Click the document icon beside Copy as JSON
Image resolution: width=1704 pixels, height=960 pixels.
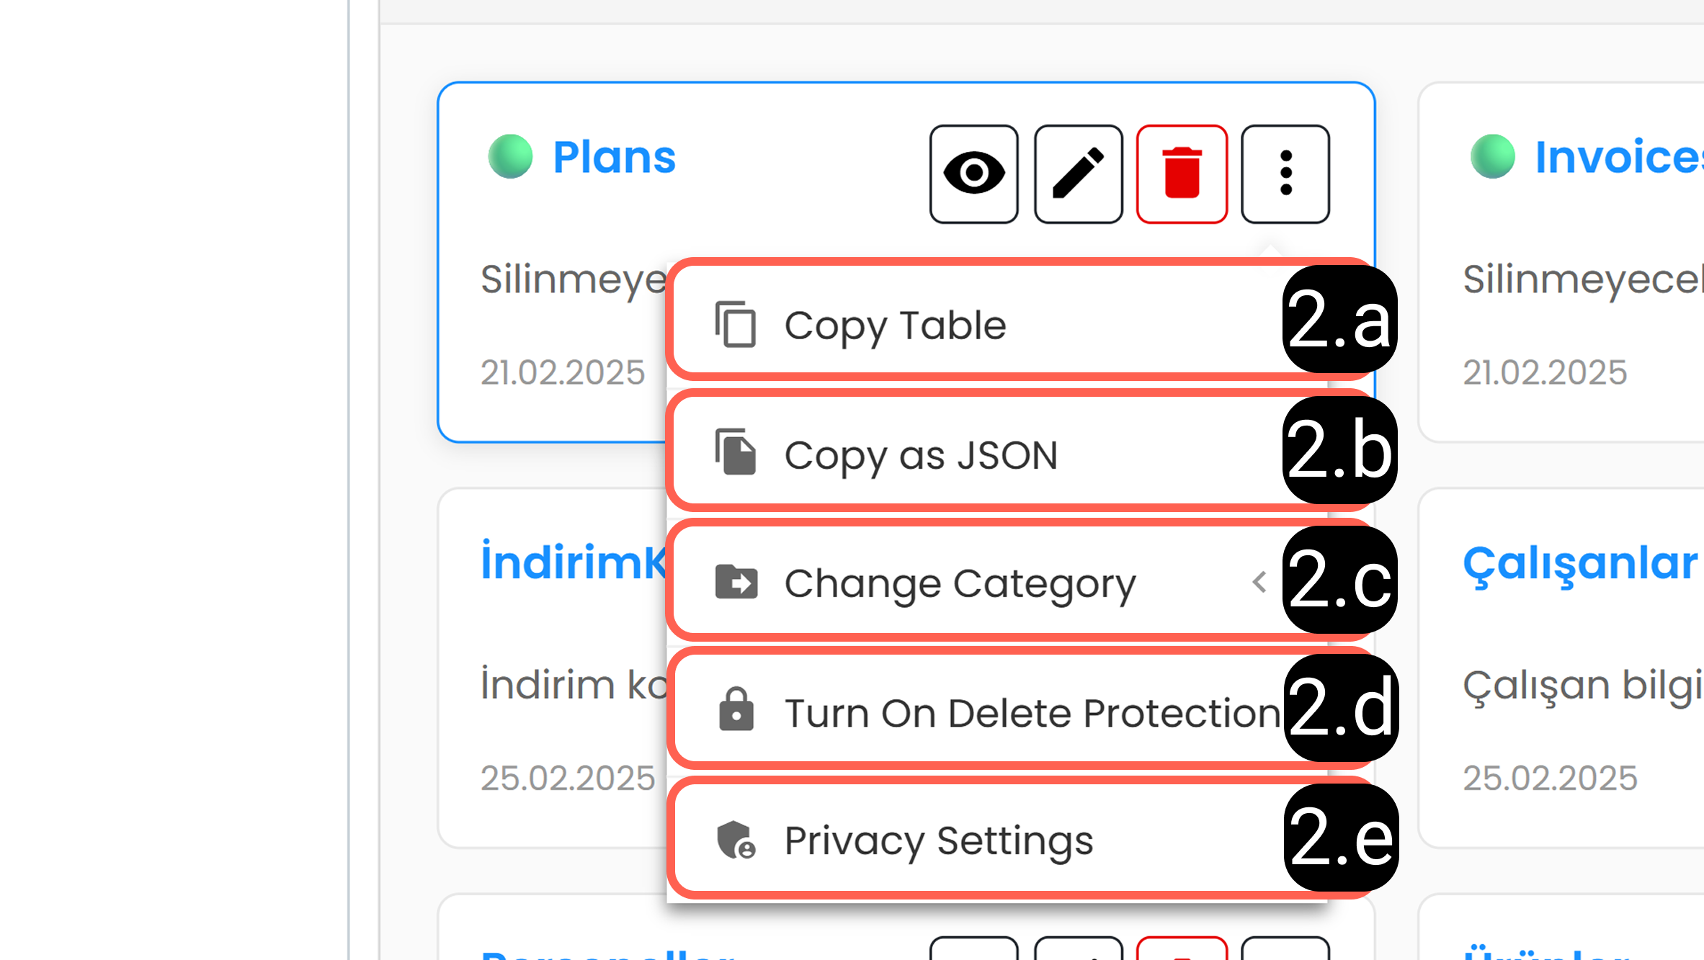click(736, 452)
